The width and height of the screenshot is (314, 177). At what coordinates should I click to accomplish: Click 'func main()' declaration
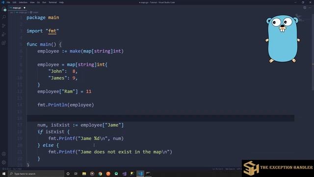(41, 44)
